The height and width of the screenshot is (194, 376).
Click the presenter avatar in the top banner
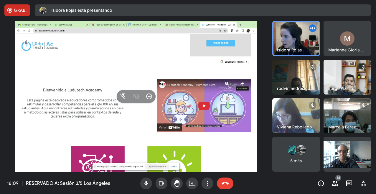click(x=43, y=10)
